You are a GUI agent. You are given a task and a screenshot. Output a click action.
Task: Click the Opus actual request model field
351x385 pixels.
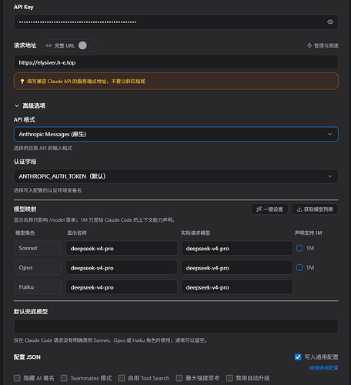(x=237, y=268)
